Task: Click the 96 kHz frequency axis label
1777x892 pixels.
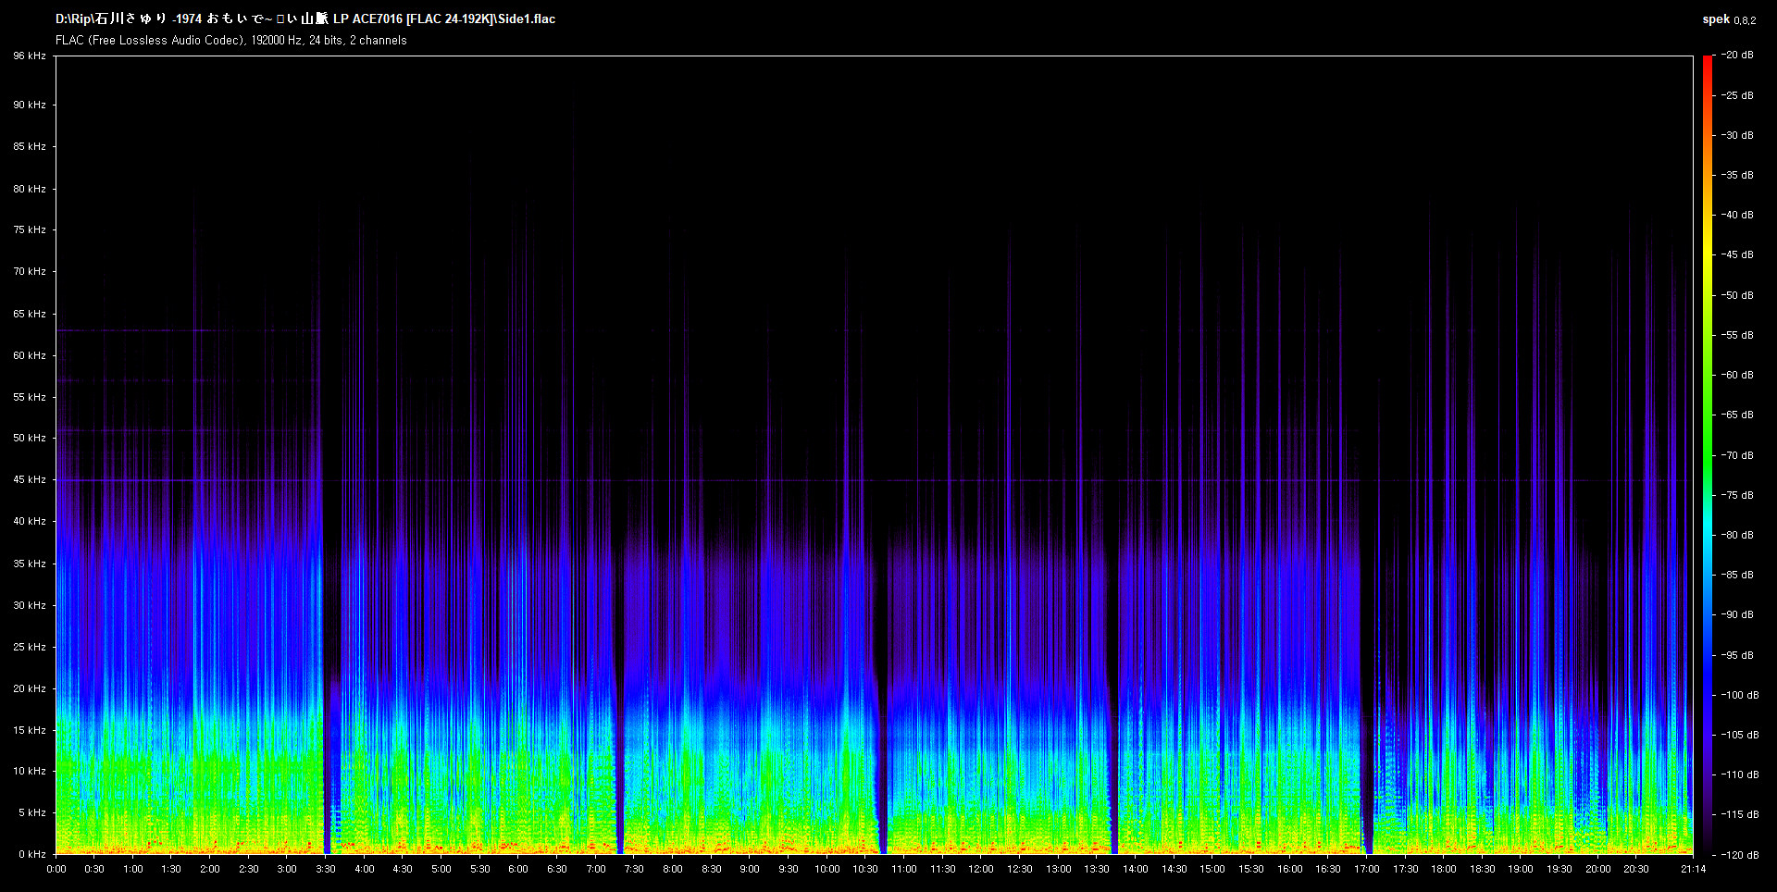Action: point(30,56)
